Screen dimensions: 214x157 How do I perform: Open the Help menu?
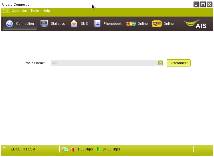tap(46, 11)
